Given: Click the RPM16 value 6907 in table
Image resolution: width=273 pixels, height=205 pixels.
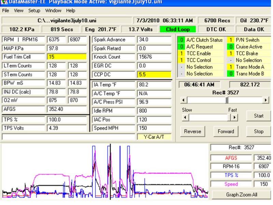Looking at the screenshot, I should click(x=77, y=40).
